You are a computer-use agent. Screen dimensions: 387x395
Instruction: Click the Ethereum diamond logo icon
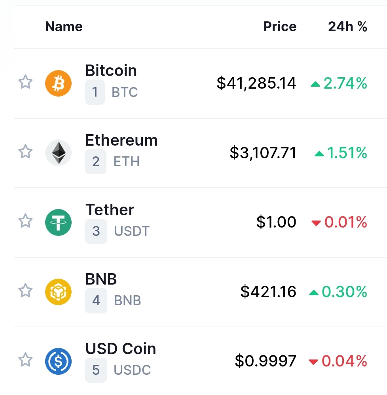coord(58,153)
